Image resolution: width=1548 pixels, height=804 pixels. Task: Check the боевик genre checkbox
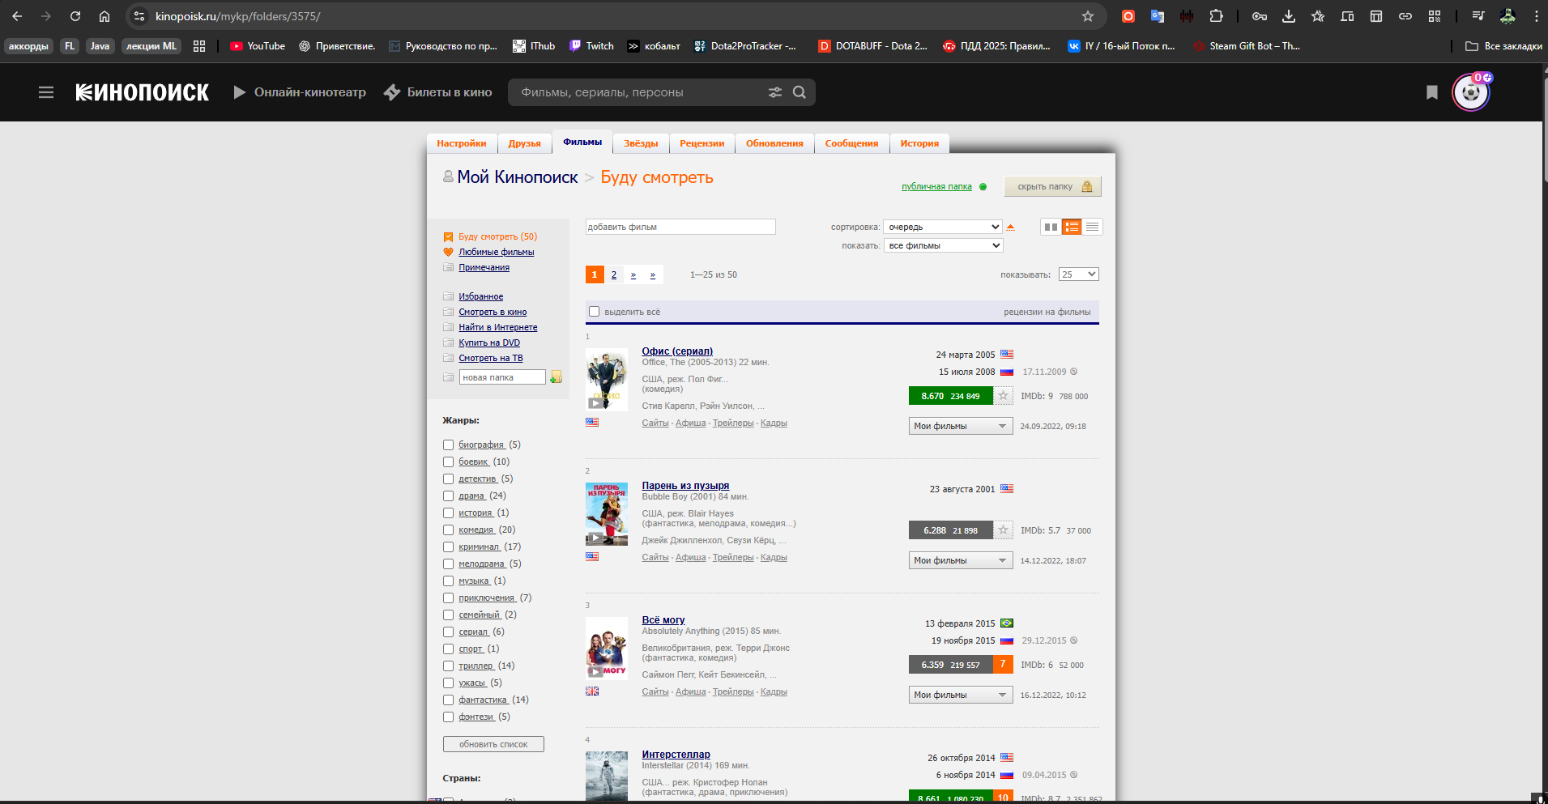click(x=448, y=462)
